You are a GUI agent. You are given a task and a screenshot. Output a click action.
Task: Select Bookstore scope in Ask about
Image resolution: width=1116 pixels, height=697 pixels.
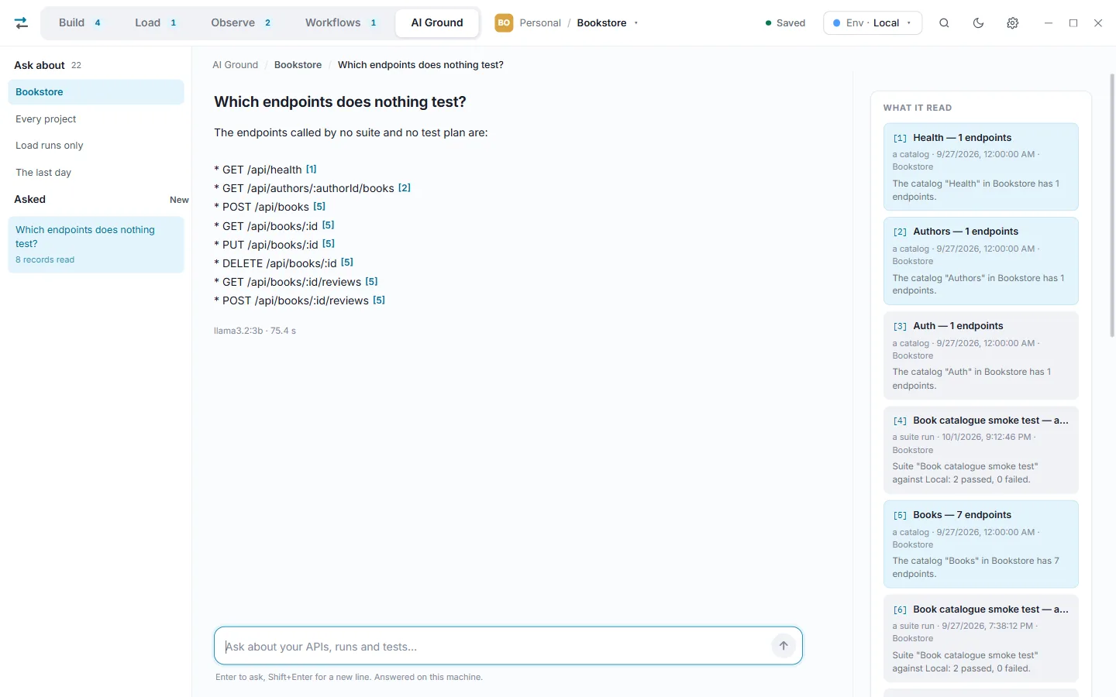(x=96, y=92)
